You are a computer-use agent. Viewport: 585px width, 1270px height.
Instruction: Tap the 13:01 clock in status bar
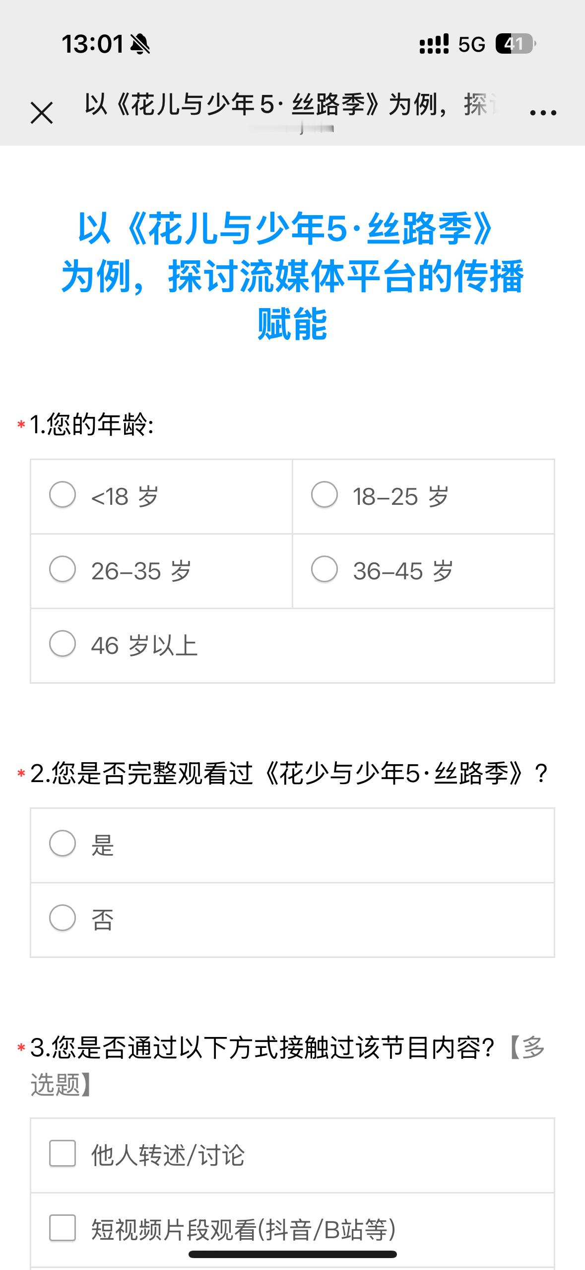coord(92,44)
